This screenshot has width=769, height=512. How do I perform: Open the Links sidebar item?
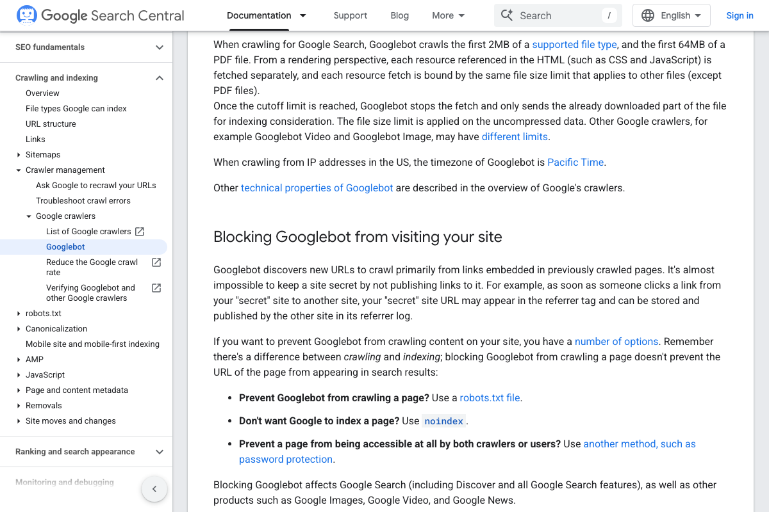pyautogui.click(x=35, y=140)
